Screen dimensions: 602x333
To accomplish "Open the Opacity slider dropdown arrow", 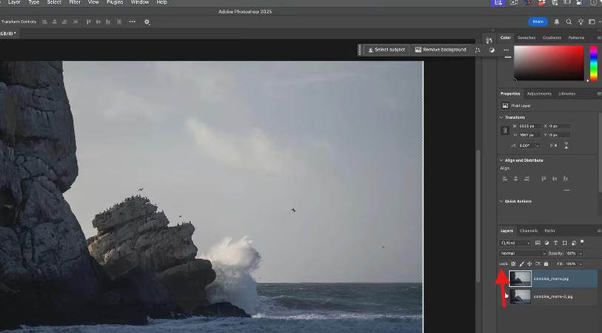I will coord(581,253).
